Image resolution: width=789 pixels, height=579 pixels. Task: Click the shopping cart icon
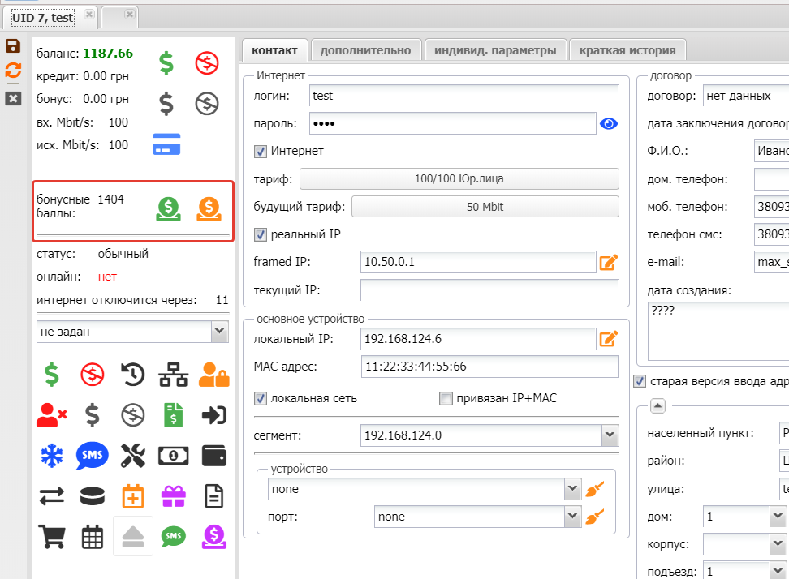(52, 535)
